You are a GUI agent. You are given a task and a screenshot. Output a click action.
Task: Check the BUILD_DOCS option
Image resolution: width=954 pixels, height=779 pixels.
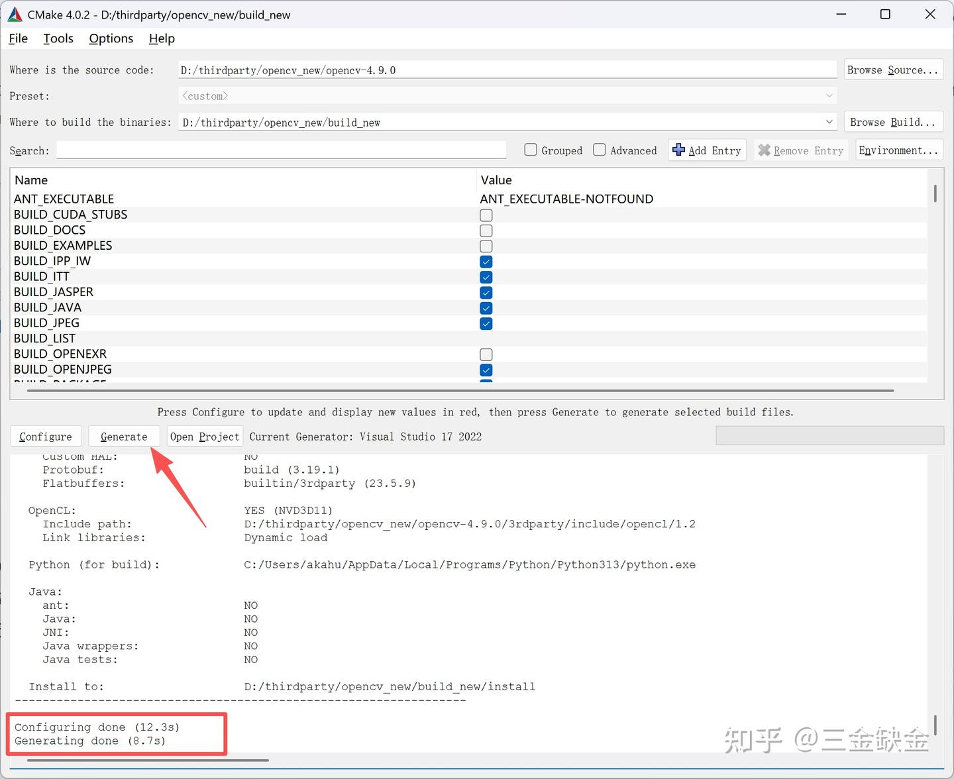(x=486, y=231)
